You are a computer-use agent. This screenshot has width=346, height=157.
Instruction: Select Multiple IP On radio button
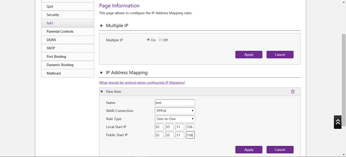(148, 40)
